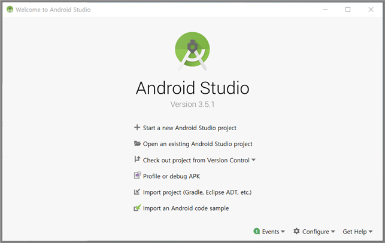Choose Profile or debug APK
The image size is (385, 243).
(171, 176)
